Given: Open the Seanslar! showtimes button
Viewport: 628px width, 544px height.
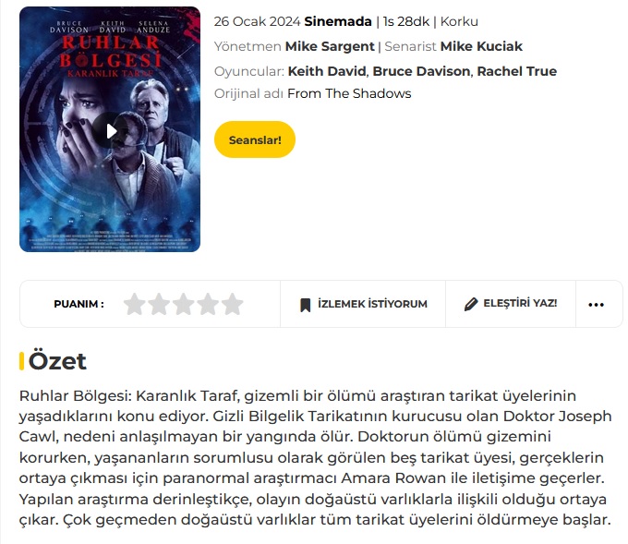Looking at the screenshot, I should pos(255,139).
